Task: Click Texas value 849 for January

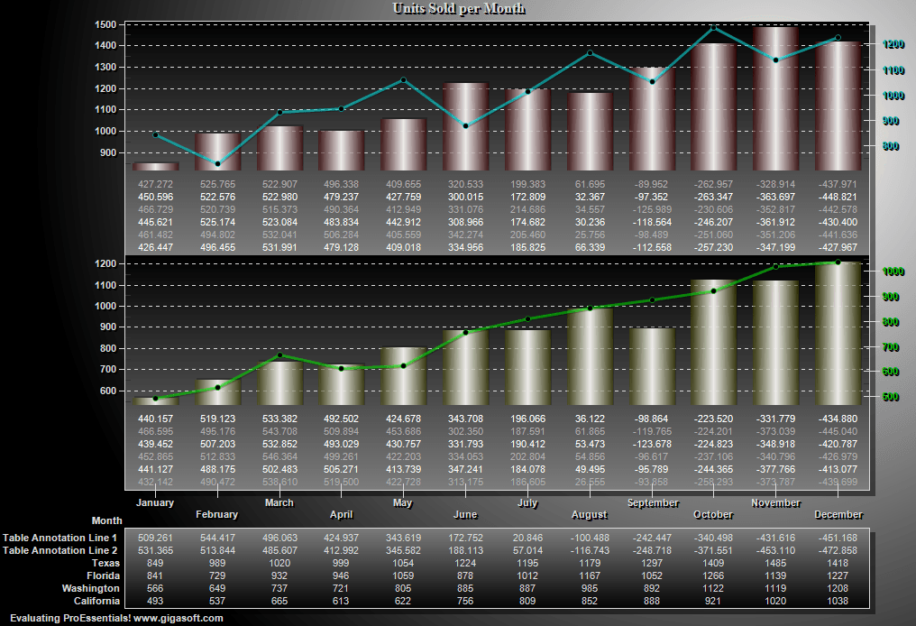Action: point(155,563)
